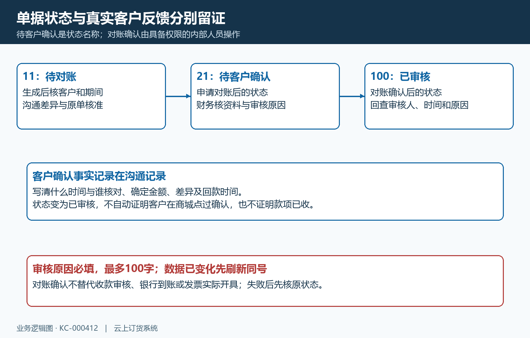Image resolution: width=530 pixels, height=338 pixels.
Task: Select the heading 11：待对账
Action: [x=49, y=77]
